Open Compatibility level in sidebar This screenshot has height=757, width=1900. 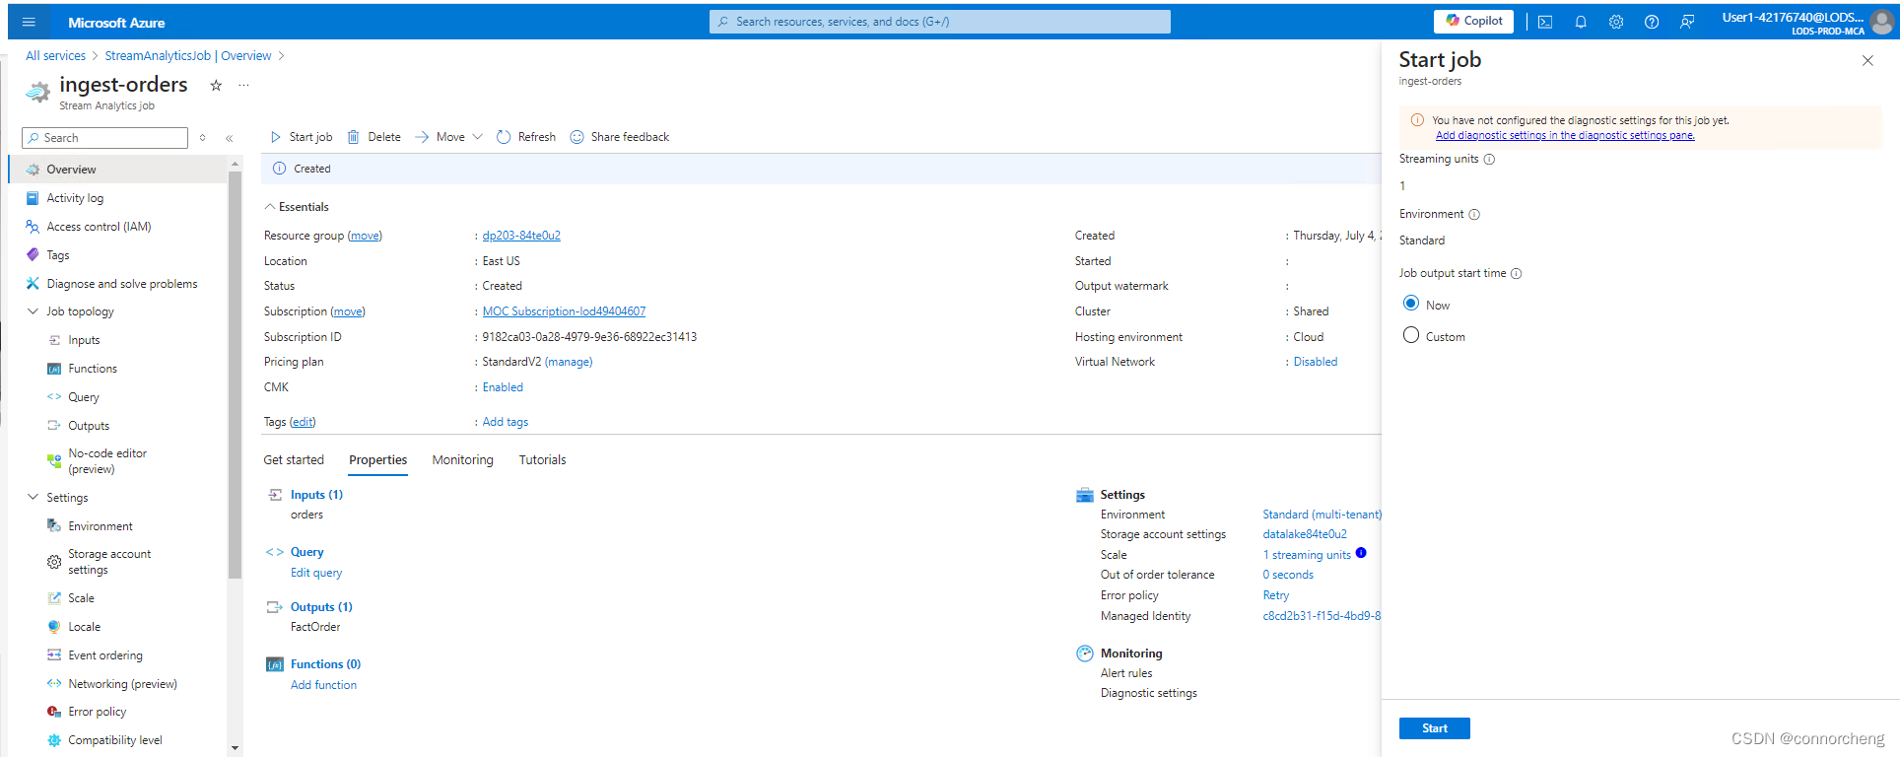114,740
